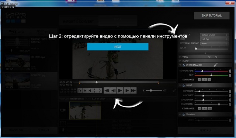Jump to the previous edit point icon
This screenshot has width=236, height=138.
click(85, 91)
